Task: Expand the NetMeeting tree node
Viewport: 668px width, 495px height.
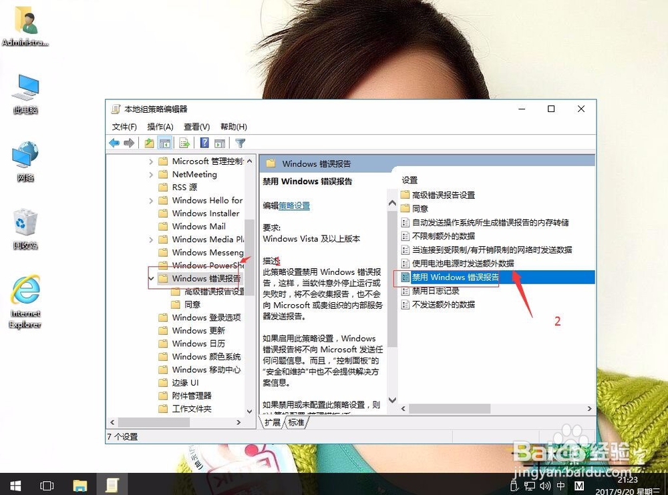Action: [151, 175]
